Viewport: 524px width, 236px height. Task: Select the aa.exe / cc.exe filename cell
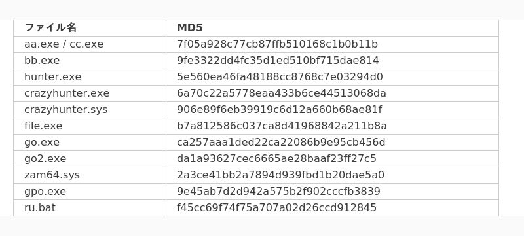(90, 44)
